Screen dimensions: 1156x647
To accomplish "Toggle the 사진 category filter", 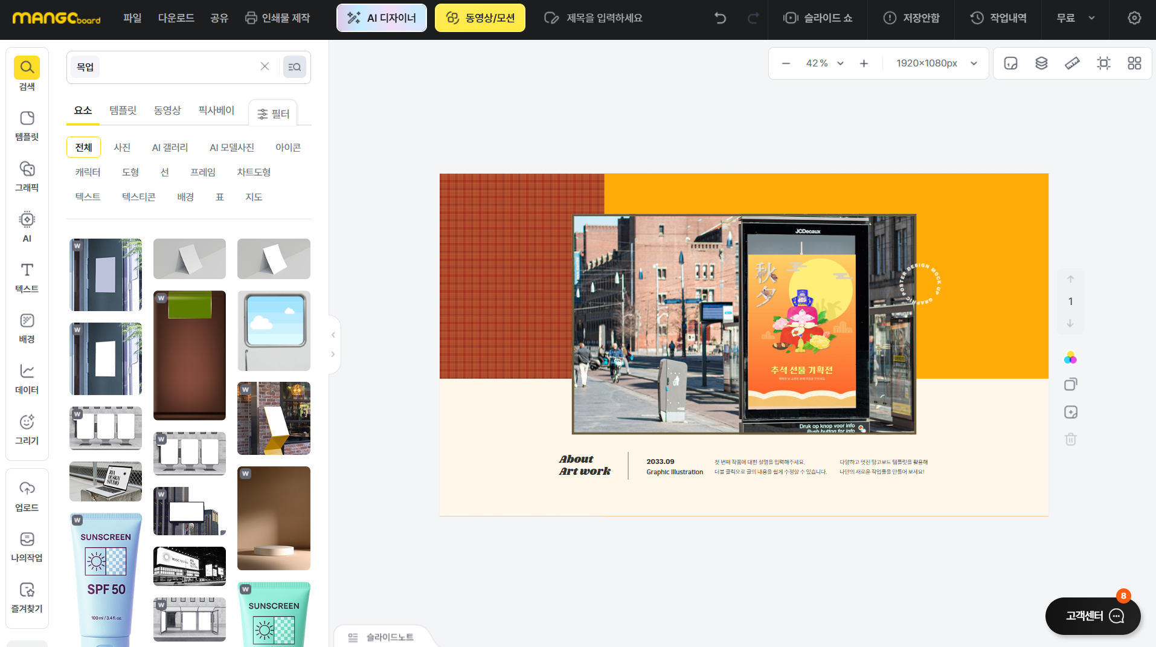I will pyautogui.click(x=122, y=147).
